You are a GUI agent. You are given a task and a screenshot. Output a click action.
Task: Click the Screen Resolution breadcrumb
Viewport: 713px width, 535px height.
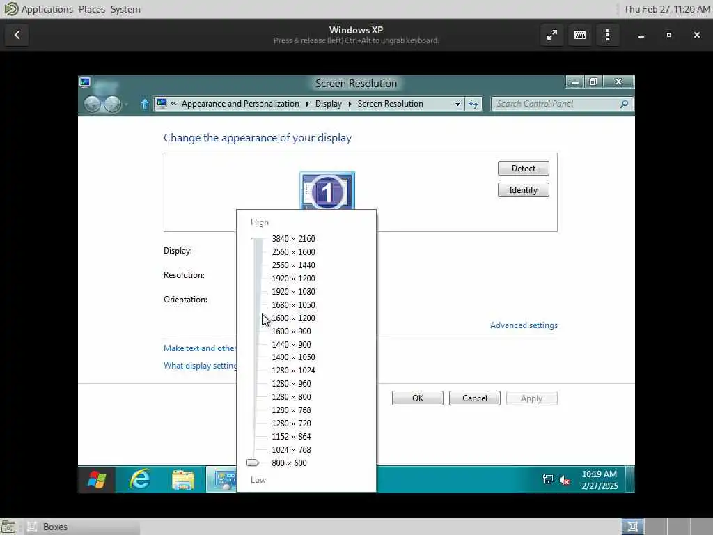pyautogui.click(x=390, y=104)
